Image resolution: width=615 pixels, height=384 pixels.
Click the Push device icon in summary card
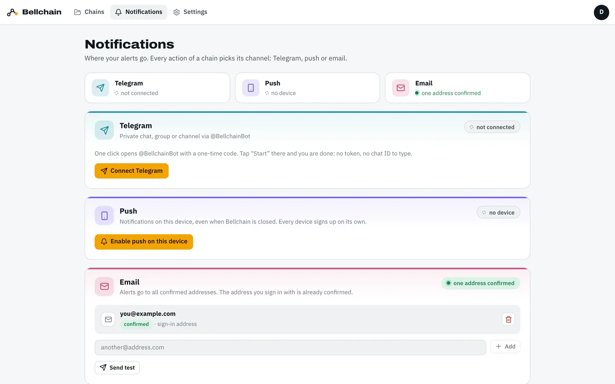pyautogui.click(x=251, y=88)
